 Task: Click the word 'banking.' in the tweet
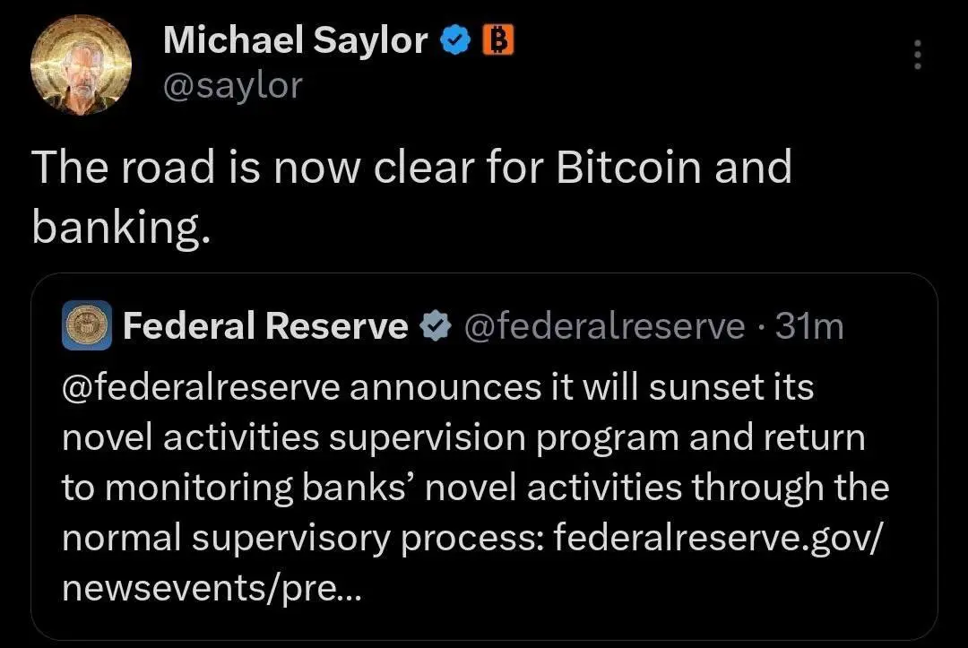pyautogui.click(x=121, y=227)
